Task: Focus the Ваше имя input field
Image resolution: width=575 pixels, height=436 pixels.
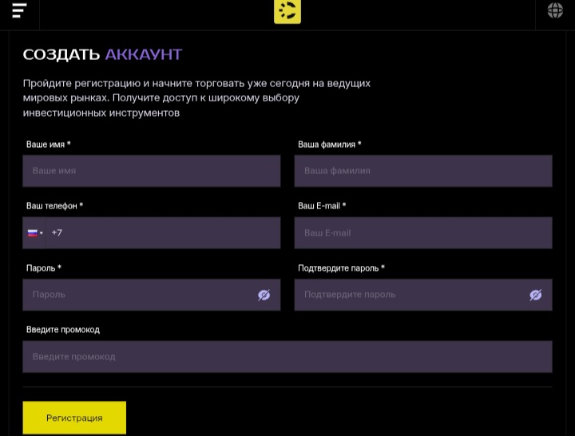Action: pos(152,171)
